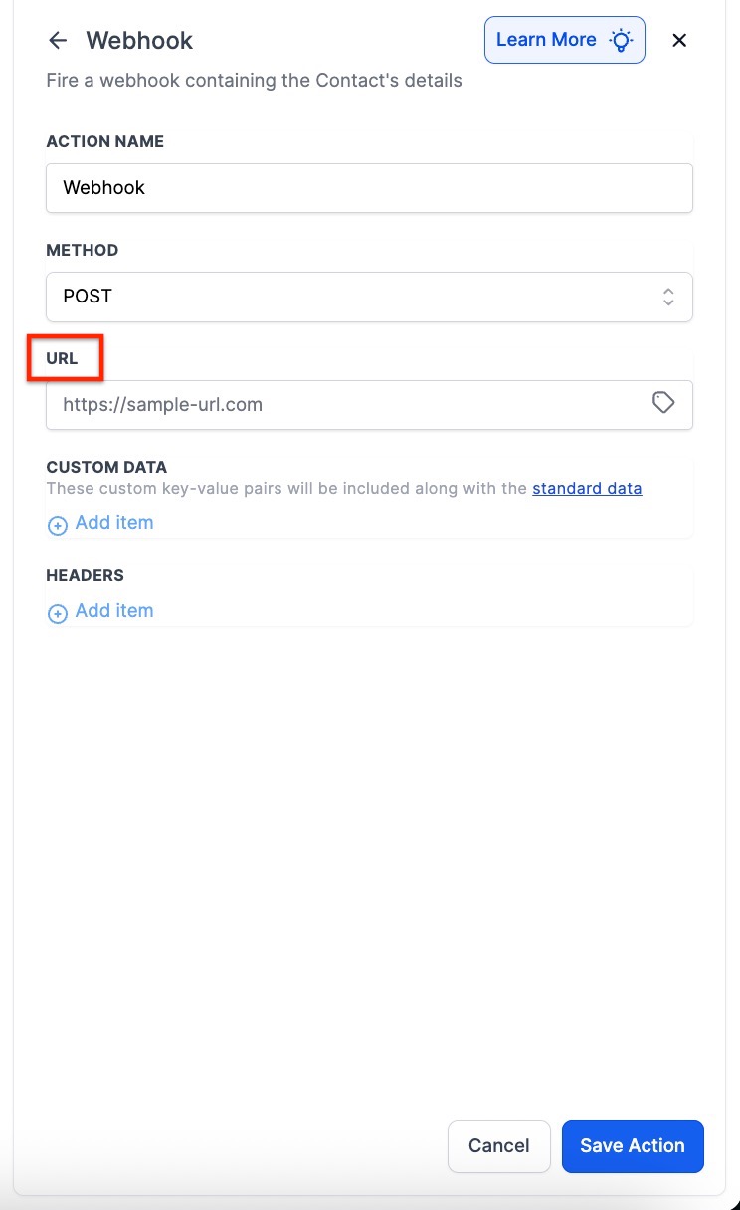Click the lightbulb icon in Learn More
This screenshot has height=1210, width=740.
tap(622, 40)
